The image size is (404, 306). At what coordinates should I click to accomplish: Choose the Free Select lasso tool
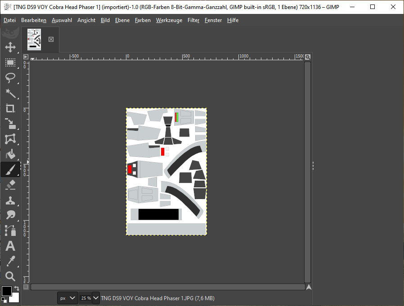tap(10, 78)
